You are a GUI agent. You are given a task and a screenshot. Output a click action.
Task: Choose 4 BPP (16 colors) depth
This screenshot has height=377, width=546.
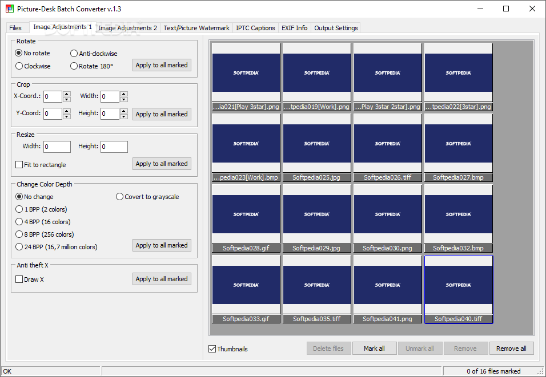pos(43,221)
